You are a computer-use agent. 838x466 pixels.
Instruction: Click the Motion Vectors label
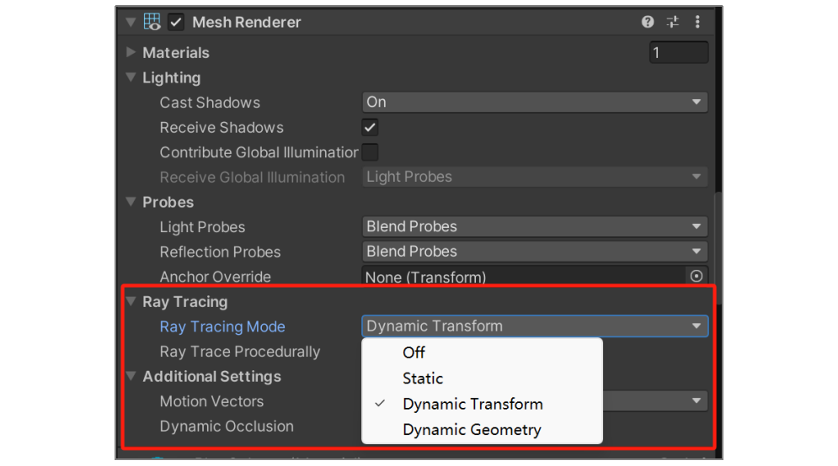(x=211, y=401)
